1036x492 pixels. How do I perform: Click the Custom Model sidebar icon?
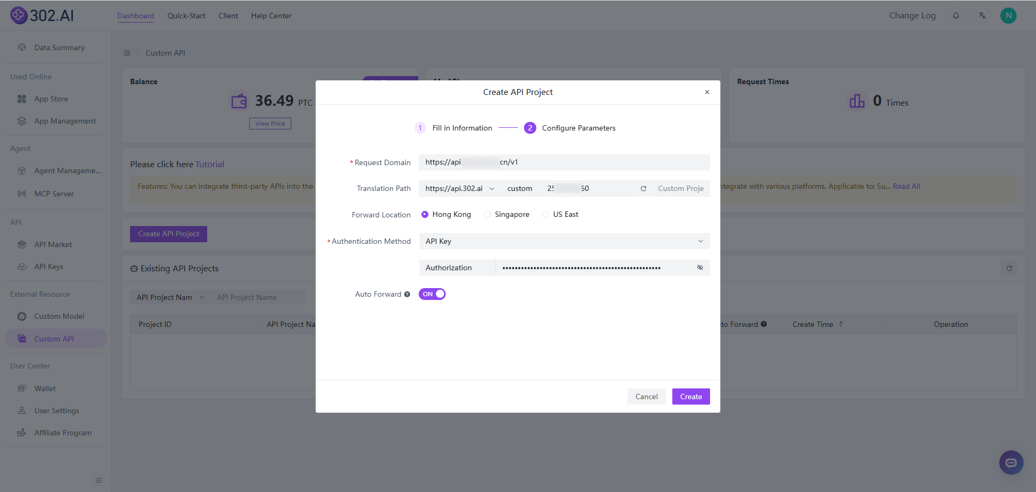pyautogui.click(x=22, y=316)
